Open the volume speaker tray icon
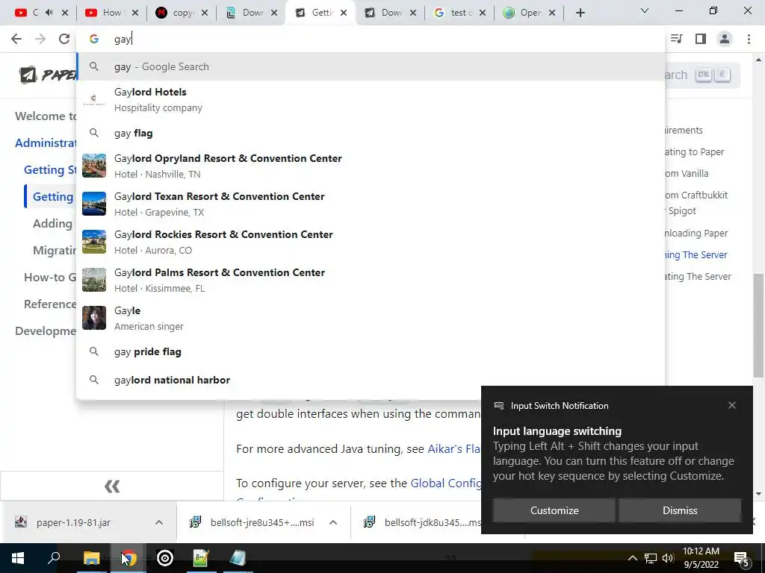 click(x=668, y=558)
